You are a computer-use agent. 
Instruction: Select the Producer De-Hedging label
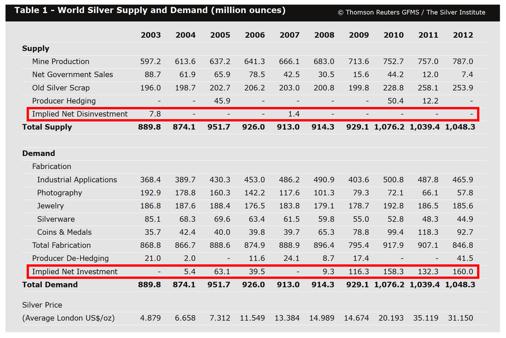tap(70, 258)
